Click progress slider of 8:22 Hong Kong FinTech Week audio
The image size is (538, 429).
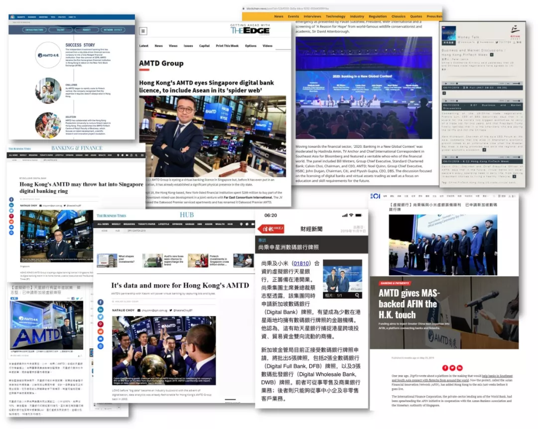click(x=478, y=157)
